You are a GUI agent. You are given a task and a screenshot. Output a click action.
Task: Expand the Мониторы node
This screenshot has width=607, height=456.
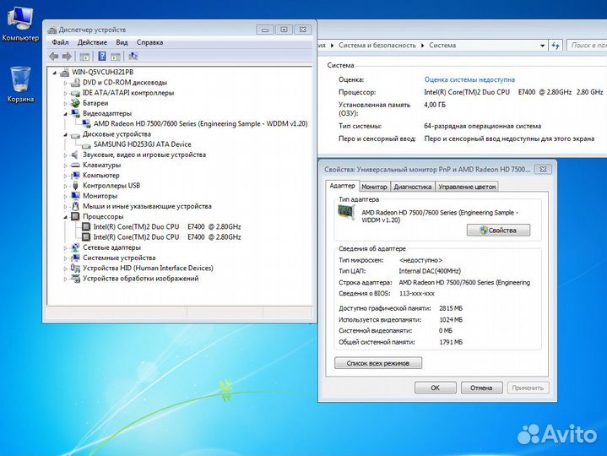[65, 196]
